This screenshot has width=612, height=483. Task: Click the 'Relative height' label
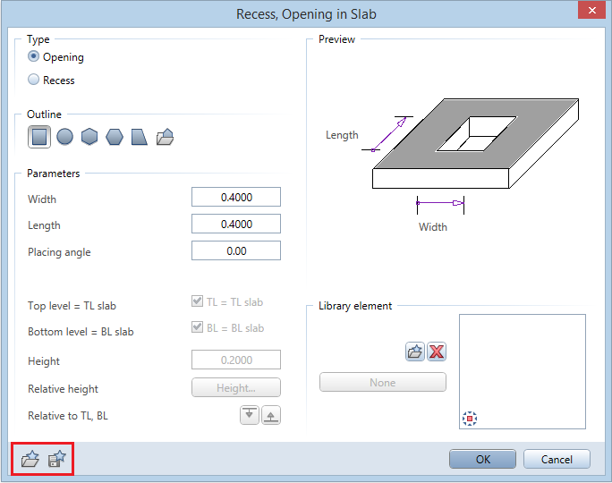click(63, 389)
